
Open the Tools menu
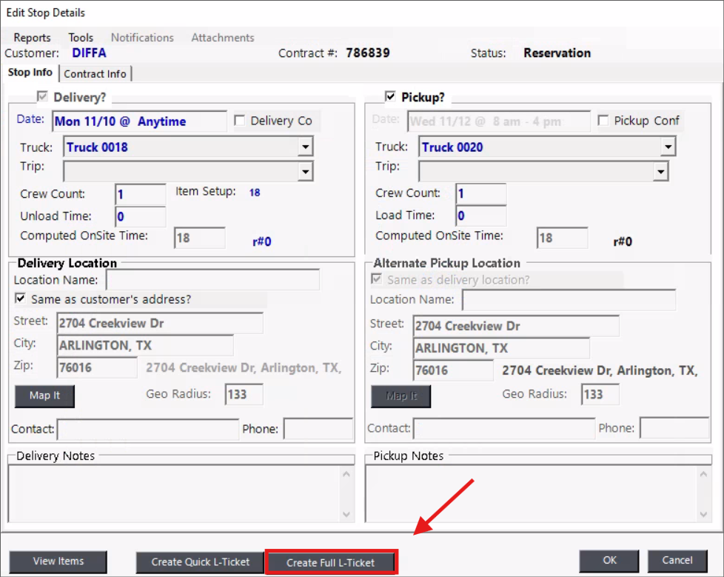point(81,38)
